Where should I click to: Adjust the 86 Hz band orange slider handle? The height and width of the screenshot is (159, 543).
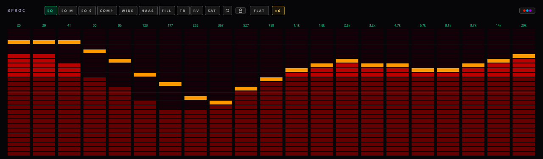point(120,61)
